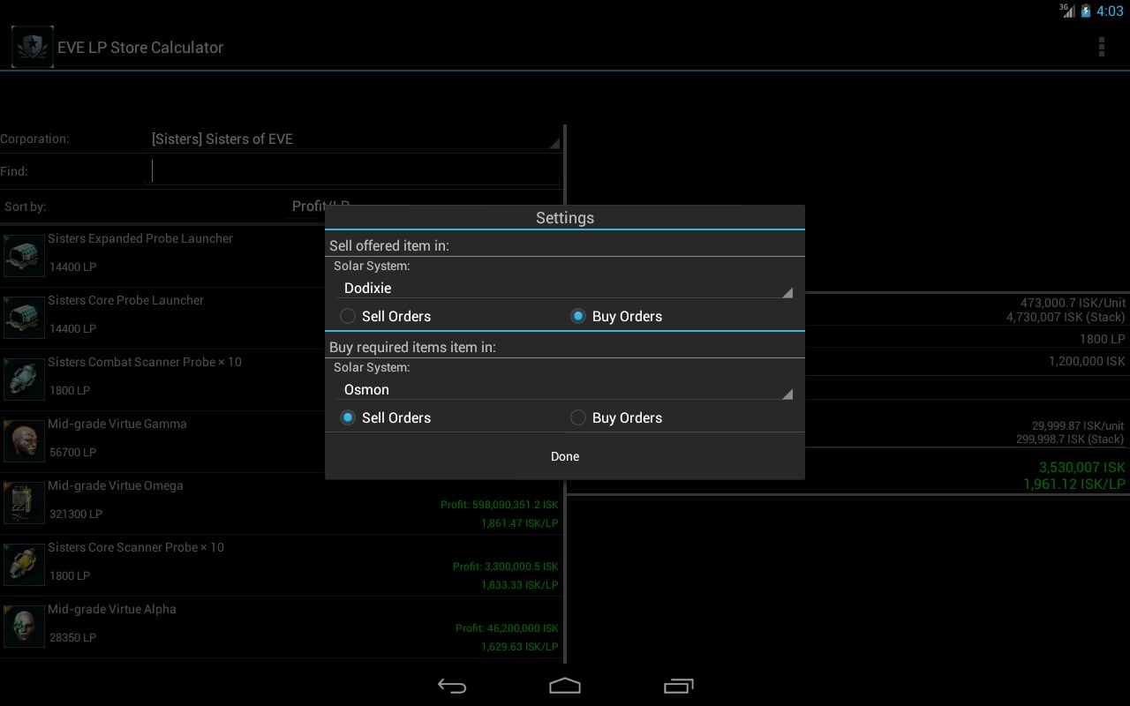The image size is (1130, 706).
Task: Open the Dodixie solar system dropdown
Action: click(565, 288)
